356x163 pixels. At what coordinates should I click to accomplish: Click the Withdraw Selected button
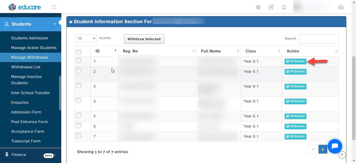click(x=144, y=39)
